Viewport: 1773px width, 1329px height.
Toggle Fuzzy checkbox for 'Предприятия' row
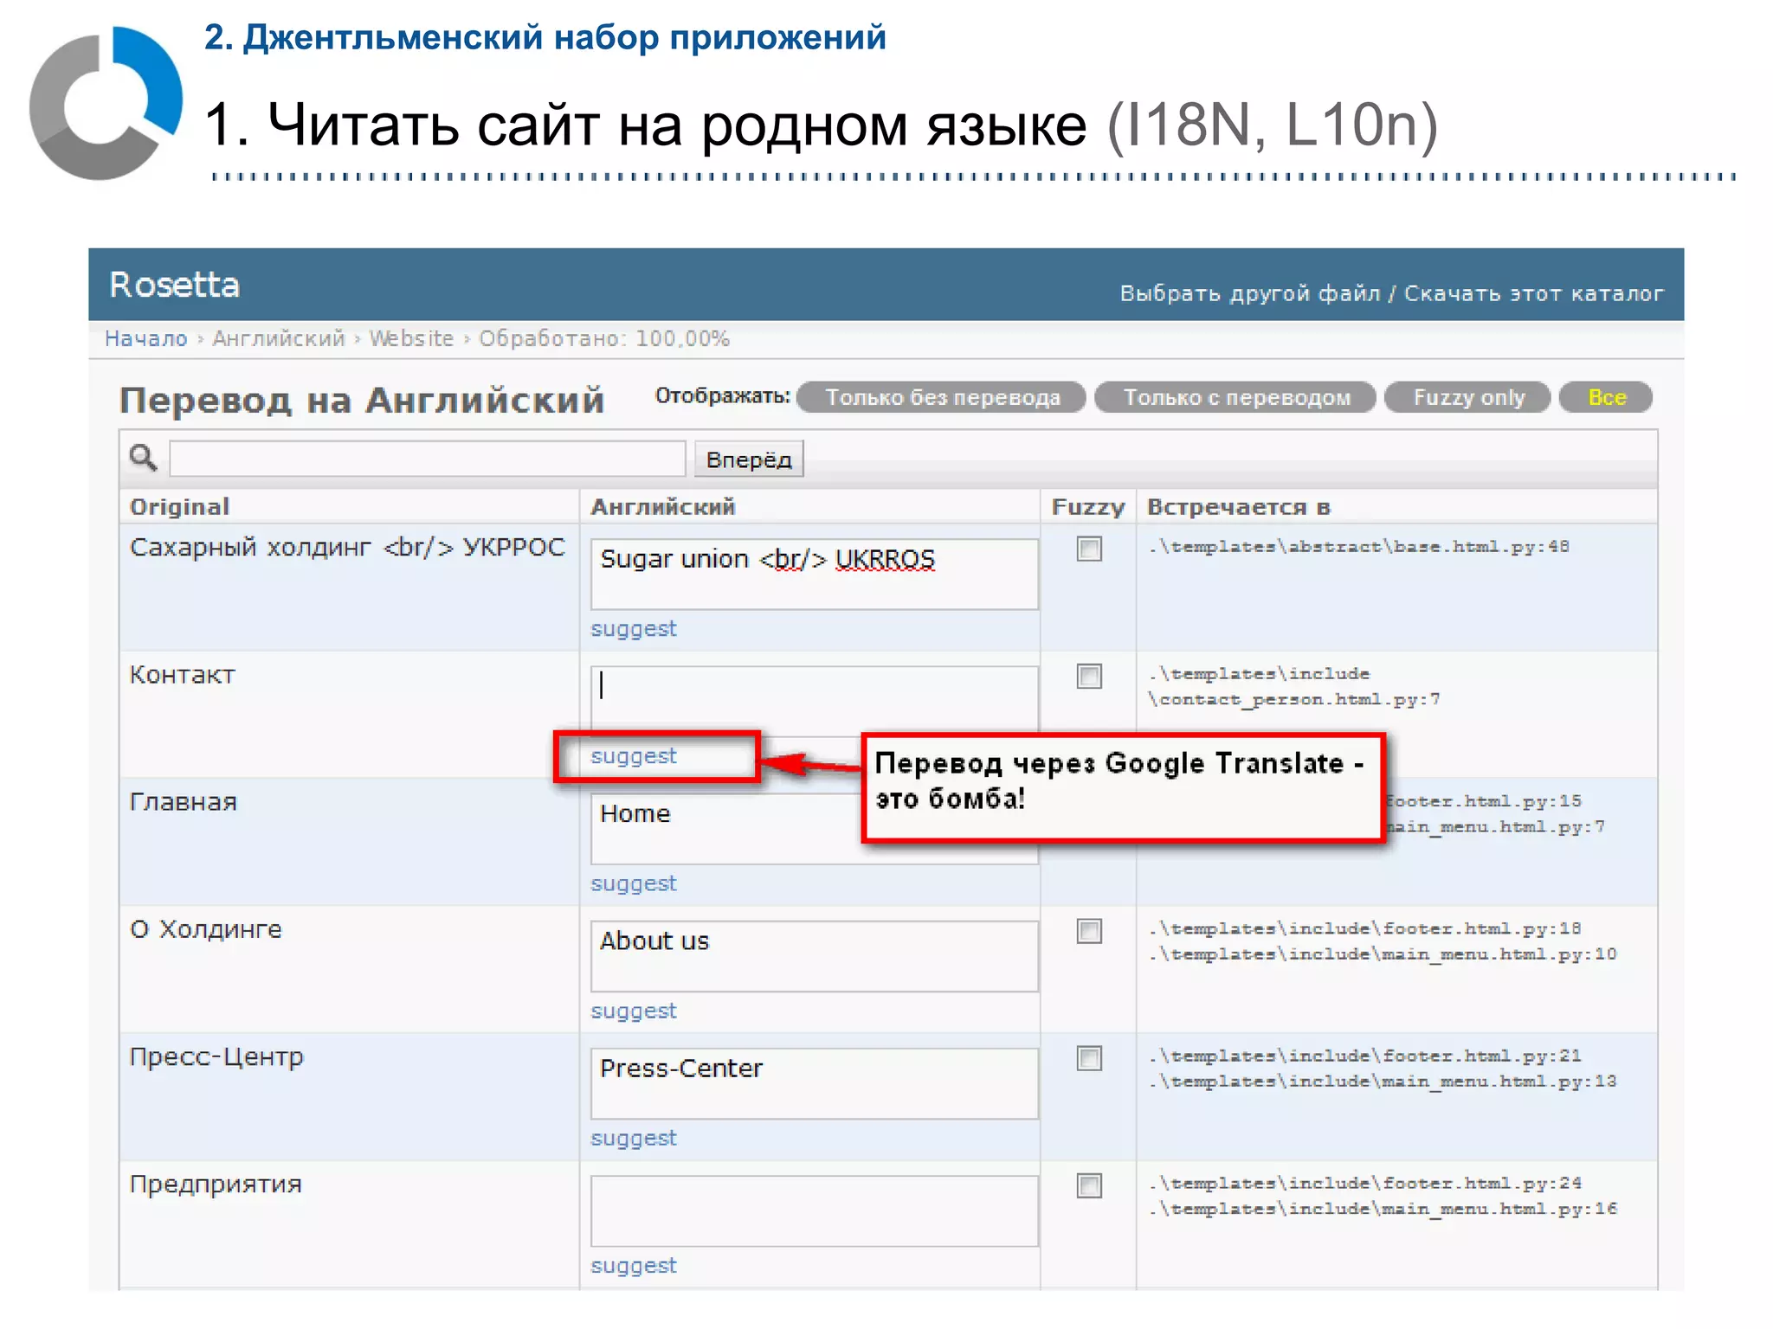point(1089,1185)
